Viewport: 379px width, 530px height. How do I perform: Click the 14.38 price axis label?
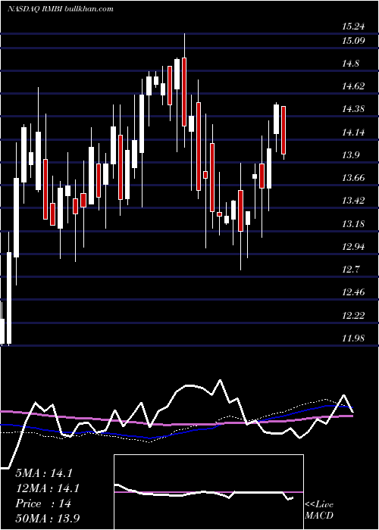(353, 109)
